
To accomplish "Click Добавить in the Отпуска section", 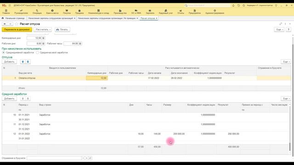I will (9, 62).
